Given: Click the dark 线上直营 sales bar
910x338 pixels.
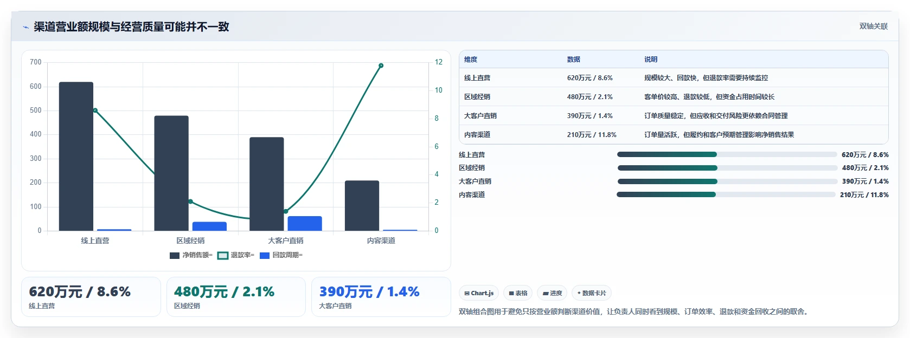Looking at the screenshot, I should point(76,157).
